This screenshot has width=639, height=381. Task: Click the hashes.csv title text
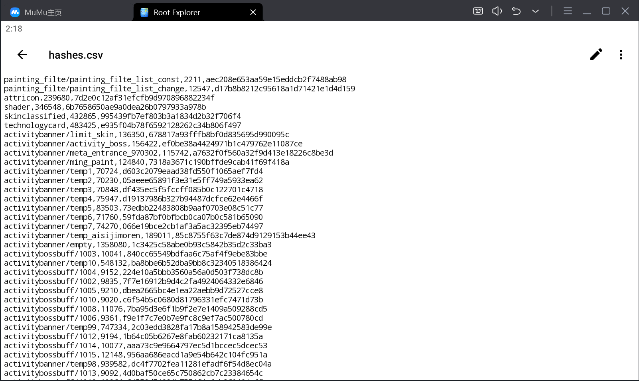point(76,55)
